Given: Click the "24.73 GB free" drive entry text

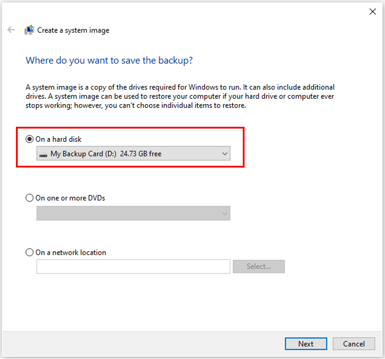Looking at the screenshot, I should [x=140, y=153].
